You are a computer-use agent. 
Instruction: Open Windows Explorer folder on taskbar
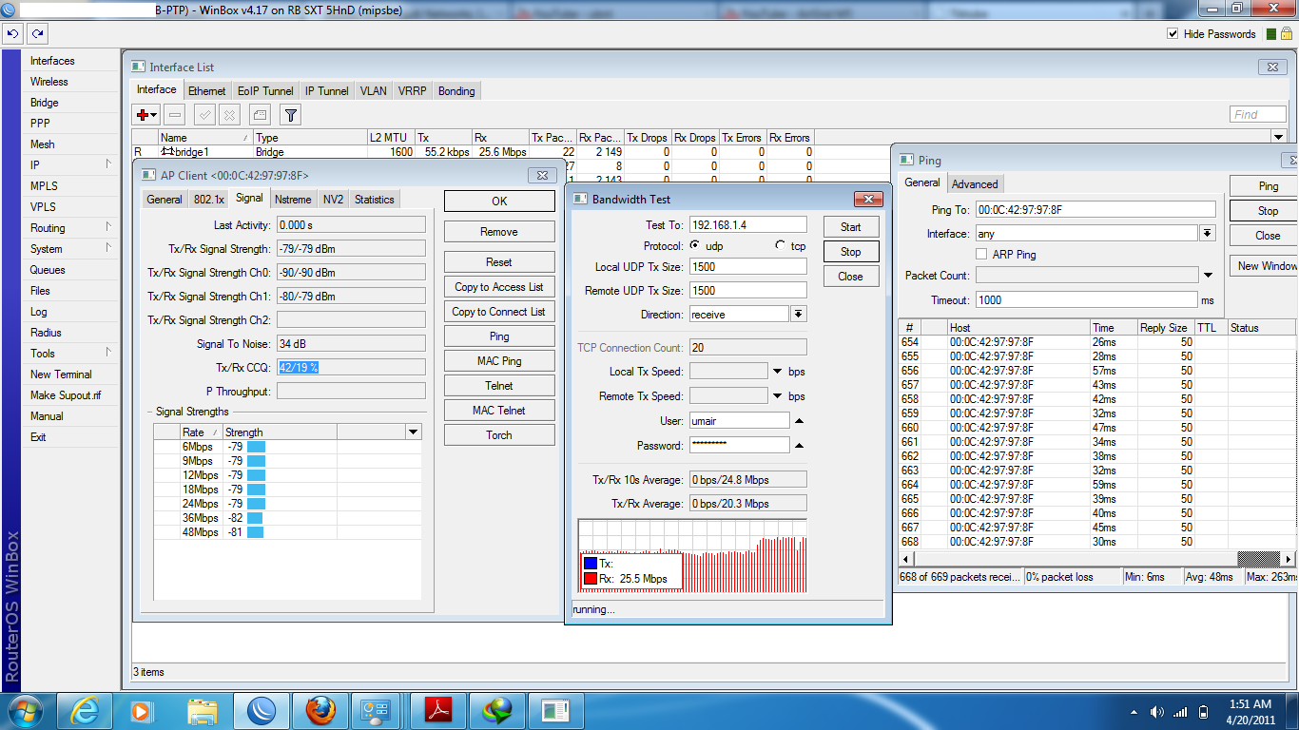202,710
